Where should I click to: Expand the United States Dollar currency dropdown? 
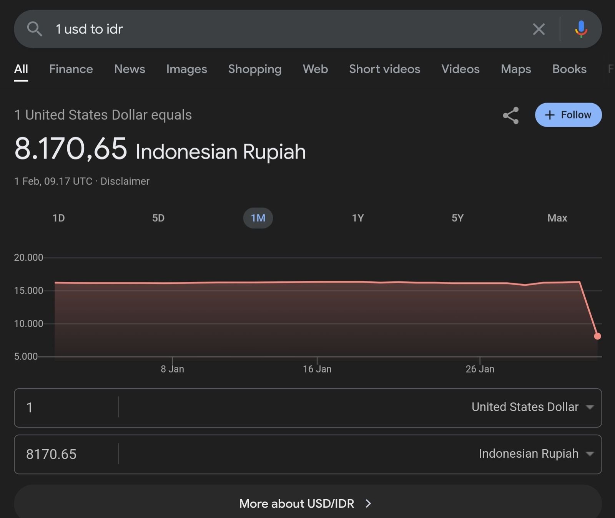532,407
